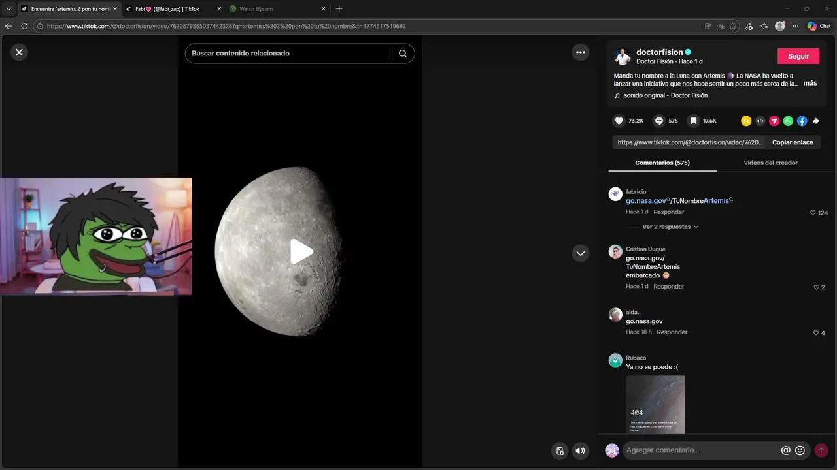Expand 'Ver 2 respuestas' replies
This screenshot has height=470, width=837.
tap(670, 227)
